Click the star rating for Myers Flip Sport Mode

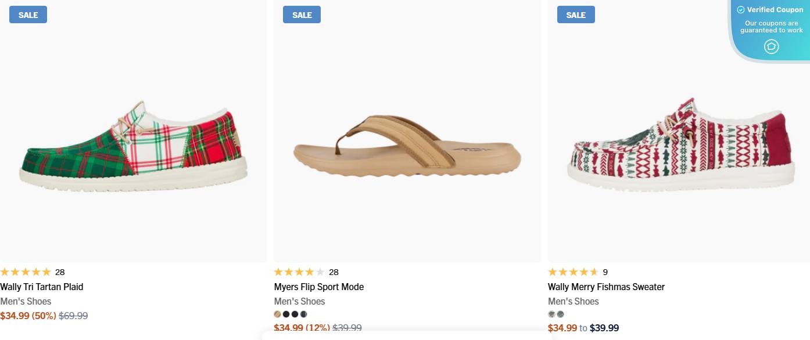(x=298, y=272)
